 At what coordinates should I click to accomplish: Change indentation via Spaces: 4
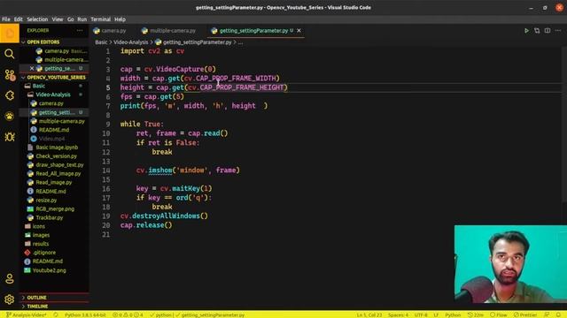pyautogui.click(x=398, y=314)
